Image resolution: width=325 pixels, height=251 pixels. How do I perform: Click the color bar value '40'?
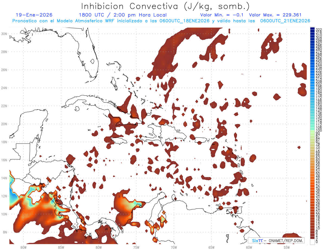318,187
